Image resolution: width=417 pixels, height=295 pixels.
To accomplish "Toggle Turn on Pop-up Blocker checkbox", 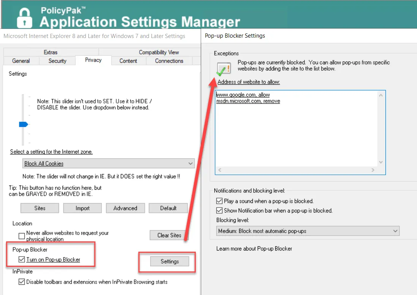I will [22, 259].
